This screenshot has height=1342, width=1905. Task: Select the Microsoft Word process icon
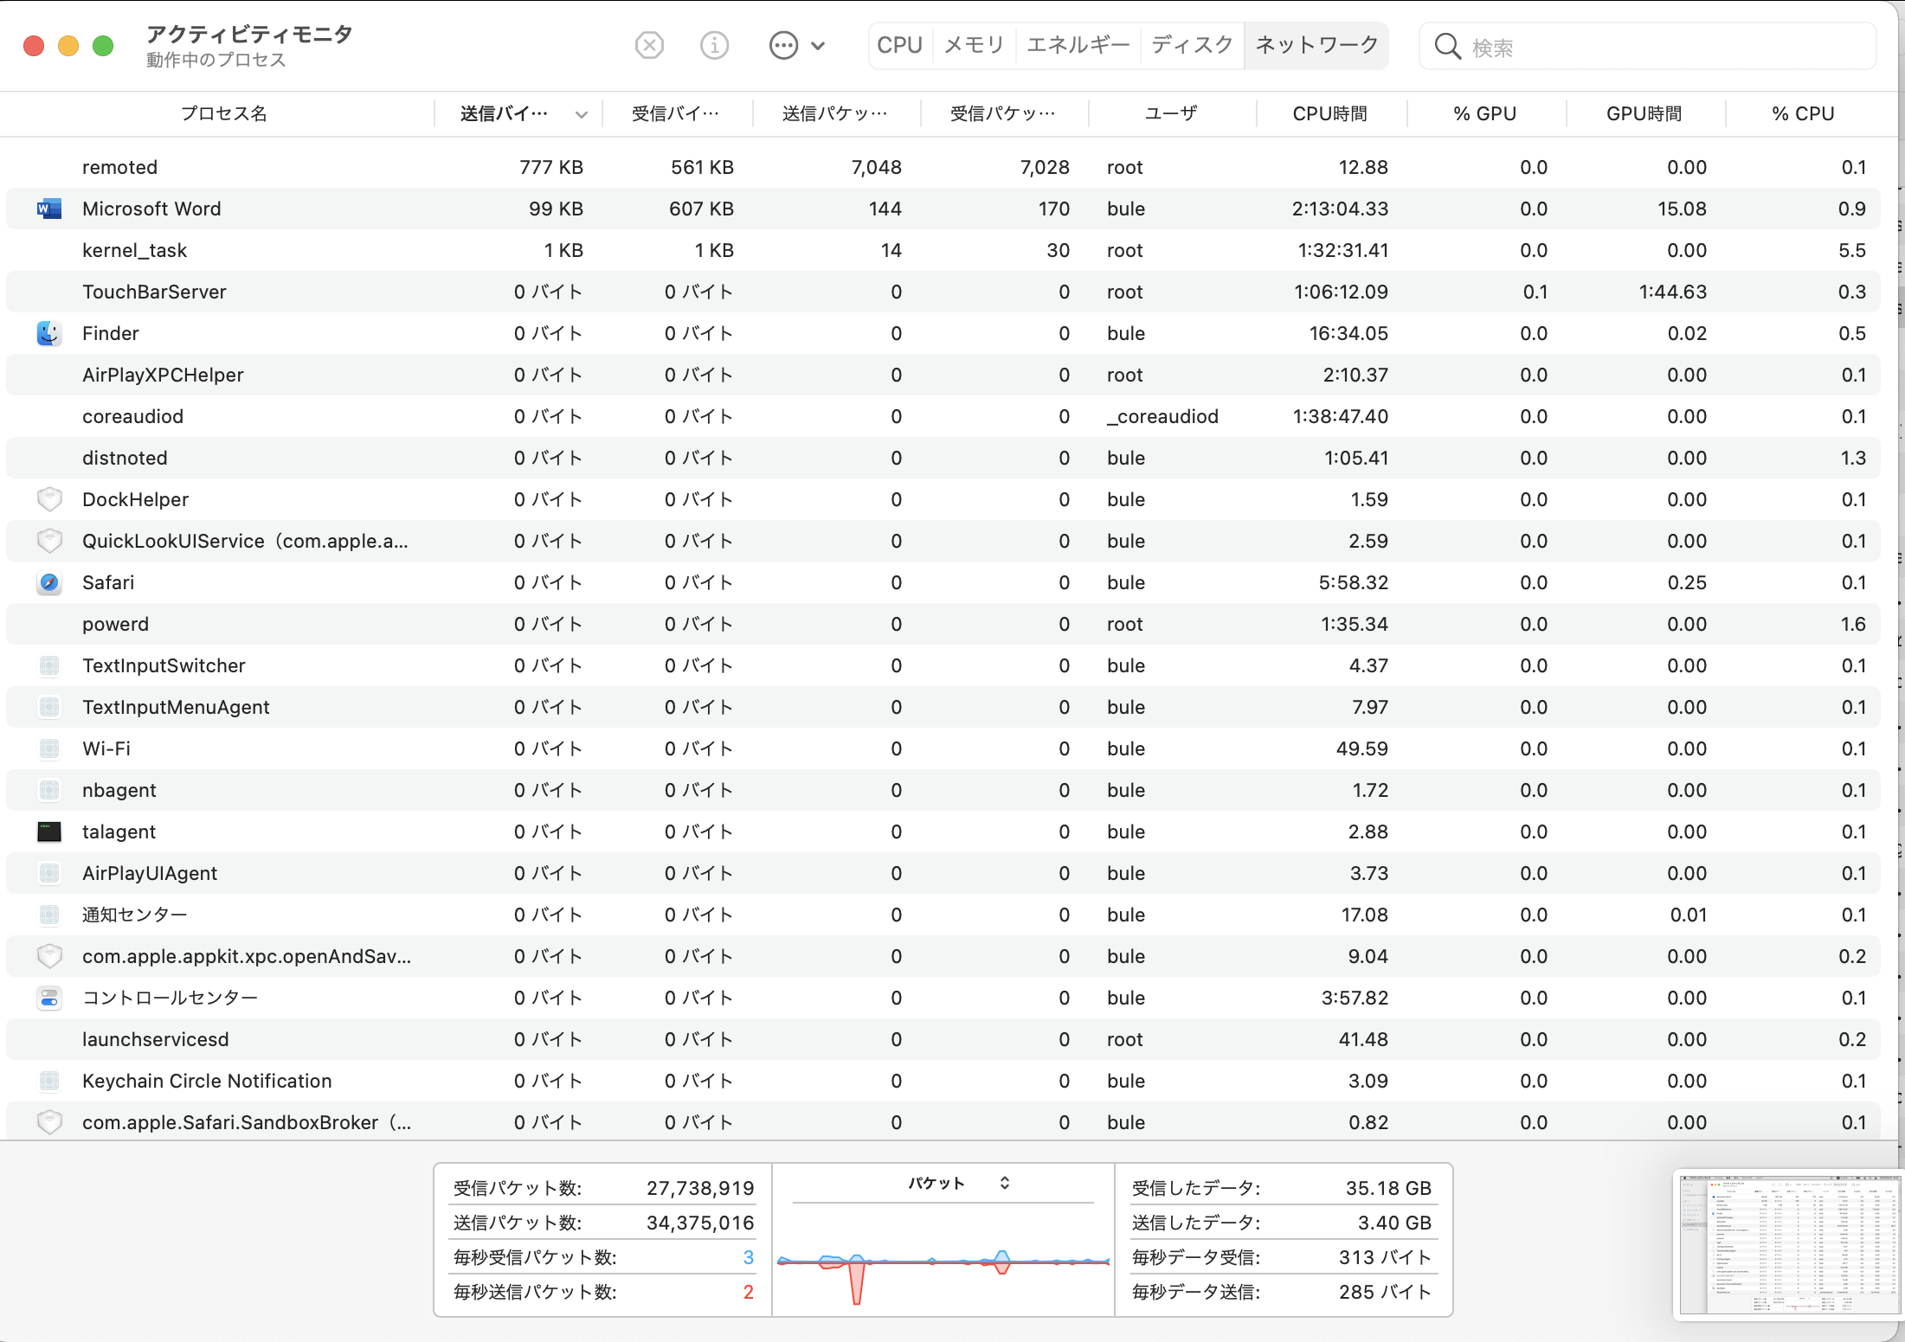point(49,209)
